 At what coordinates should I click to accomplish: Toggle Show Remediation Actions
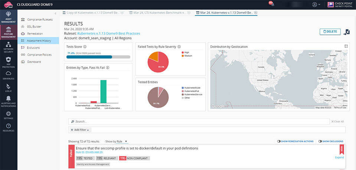coord(295,141)
